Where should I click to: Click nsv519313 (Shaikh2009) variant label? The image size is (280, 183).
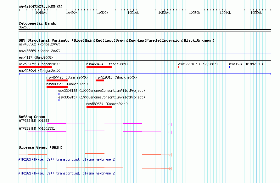click(116, 77)
